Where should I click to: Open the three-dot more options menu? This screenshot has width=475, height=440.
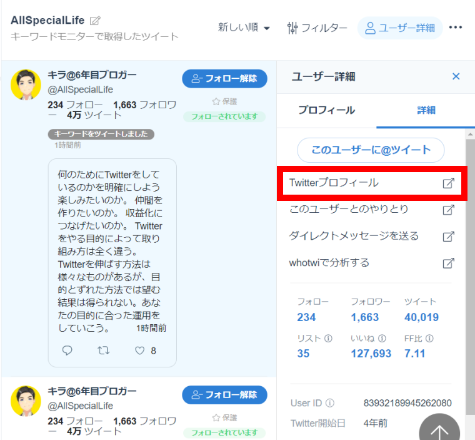click(456, 28)
